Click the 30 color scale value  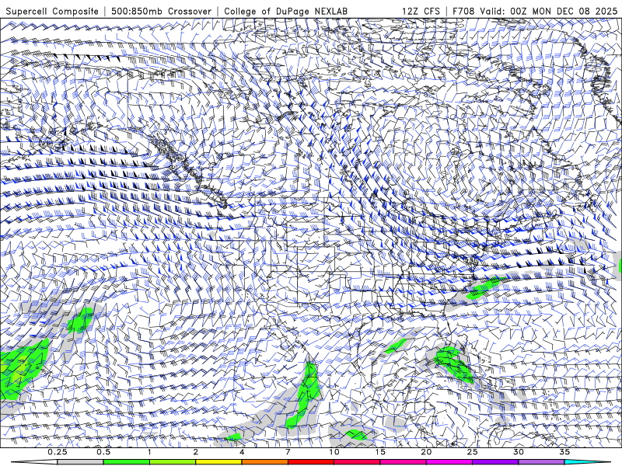tap(518, 452)
